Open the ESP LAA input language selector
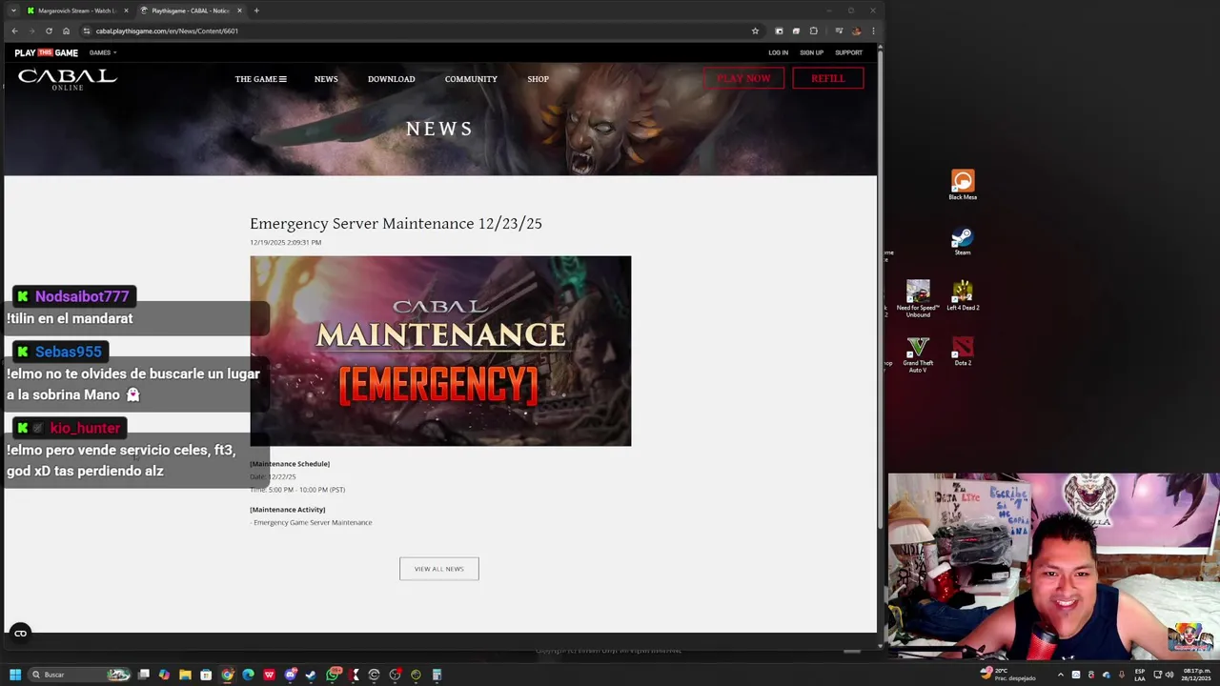 pyautogui.click(x=1140, y=675)
